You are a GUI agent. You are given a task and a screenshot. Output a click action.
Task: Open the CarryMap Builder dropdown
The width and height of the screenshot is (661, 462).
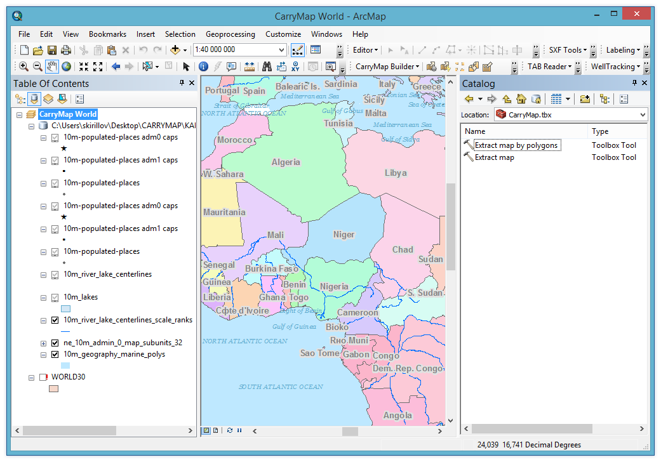tap(387, 67)
